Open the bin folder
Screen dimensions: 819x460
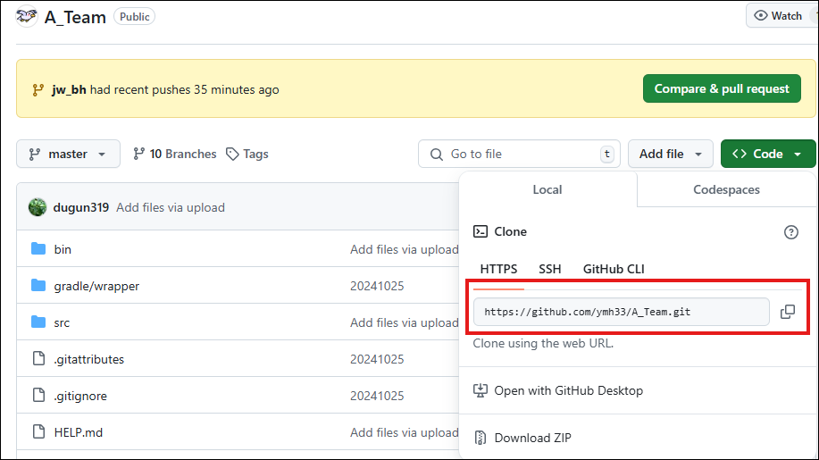(63, 249)
